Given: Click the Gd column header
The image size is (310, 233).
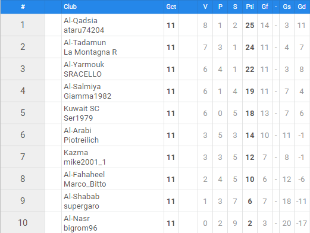Looking at the screenshot, I should pyautogui.click(x=302, y=7).
